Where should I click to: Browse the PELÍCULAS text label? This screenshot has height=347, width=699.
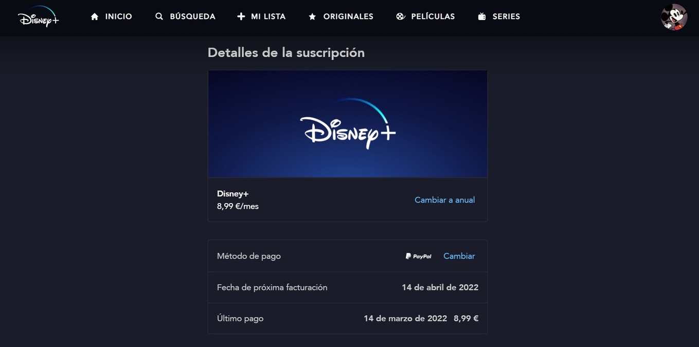click(x=433, y=16)
